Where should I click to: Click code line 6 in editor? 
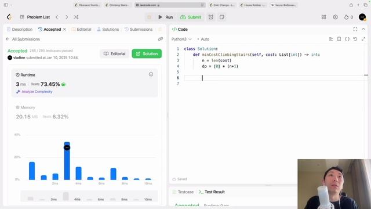[x=274, y=78]
